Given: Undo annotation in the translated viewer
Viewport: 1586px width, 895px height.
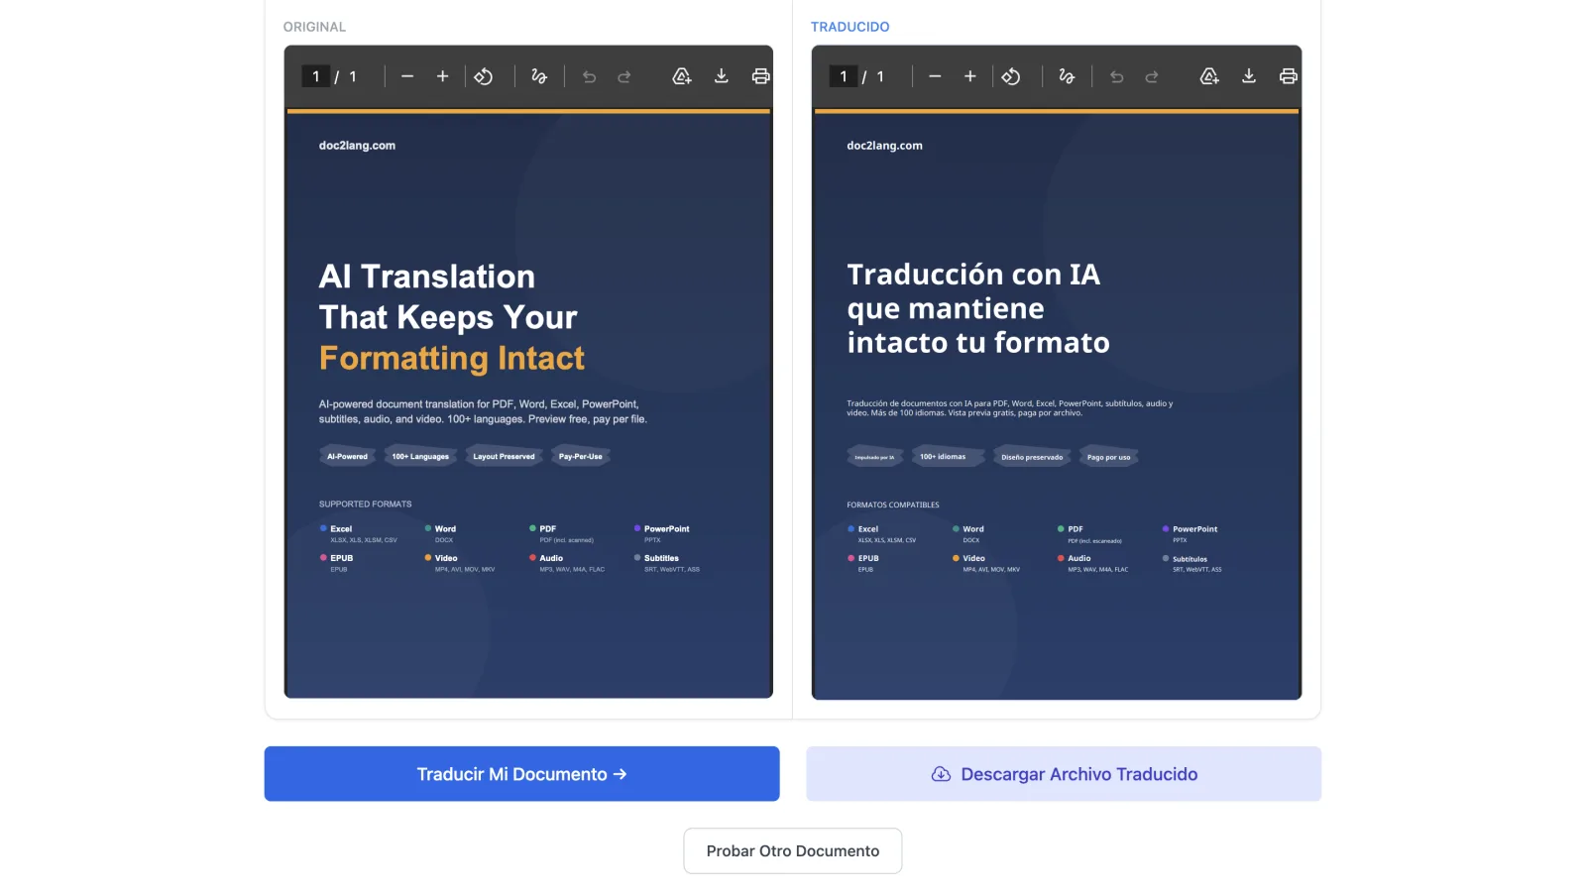Looking at the screenshot, I should 1117,76.
